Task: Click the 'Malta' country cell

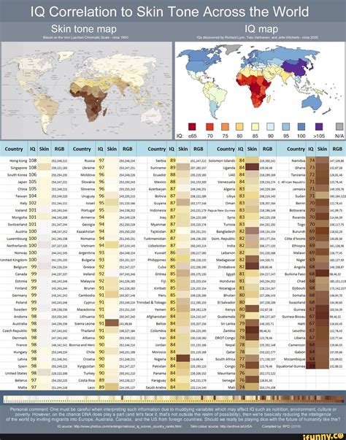Action: coord(23,387)
